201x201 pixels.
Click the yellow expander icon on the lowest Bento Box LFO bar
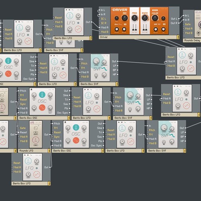49,184
